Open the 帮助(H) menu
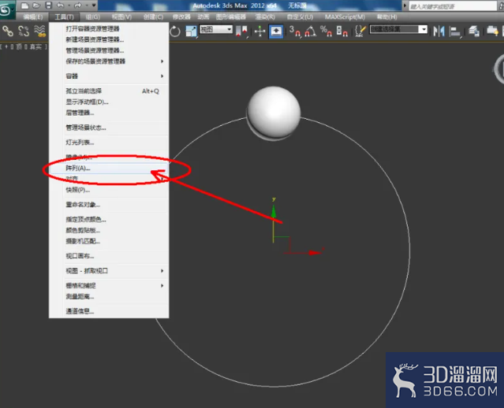Screen dimensions: 504x408 tap(386, 17)
